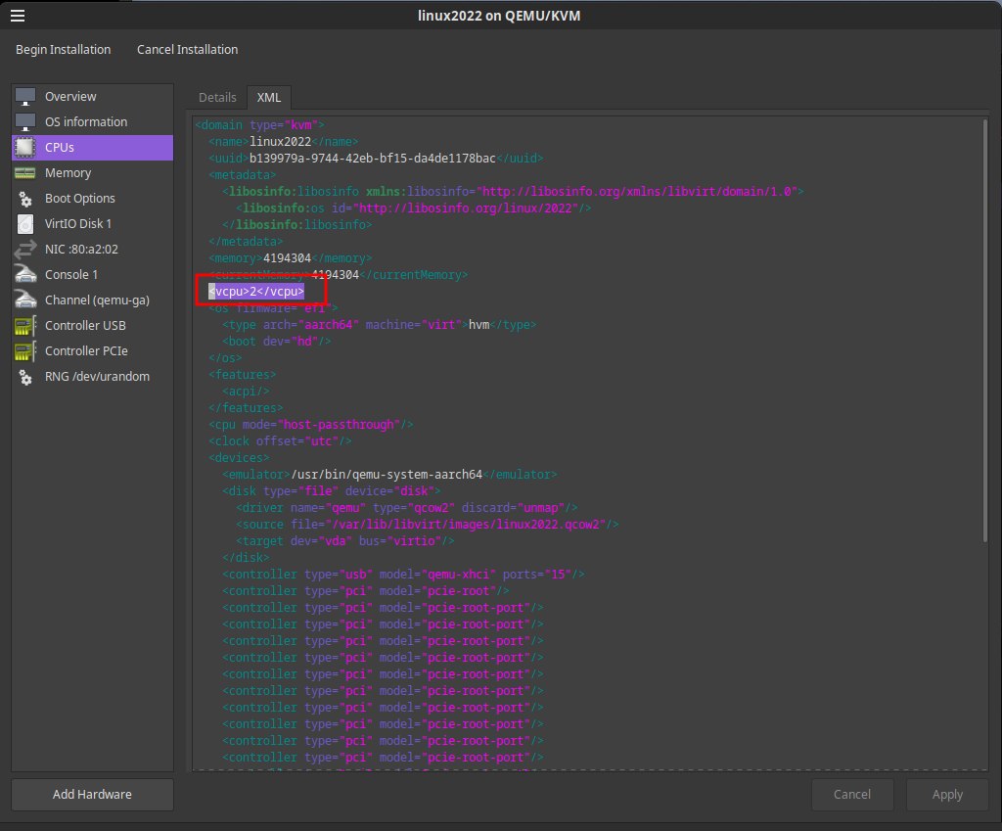Viewport: 1002px width, 831px height.
Task: Click the libosinfo xmlns line
Action: [x=513, y=191]
